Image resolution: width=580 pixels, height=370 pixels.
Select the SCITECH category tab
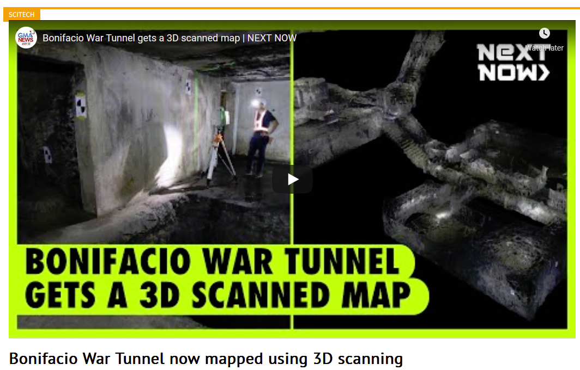pyautogui.click(x=21, y=14)
